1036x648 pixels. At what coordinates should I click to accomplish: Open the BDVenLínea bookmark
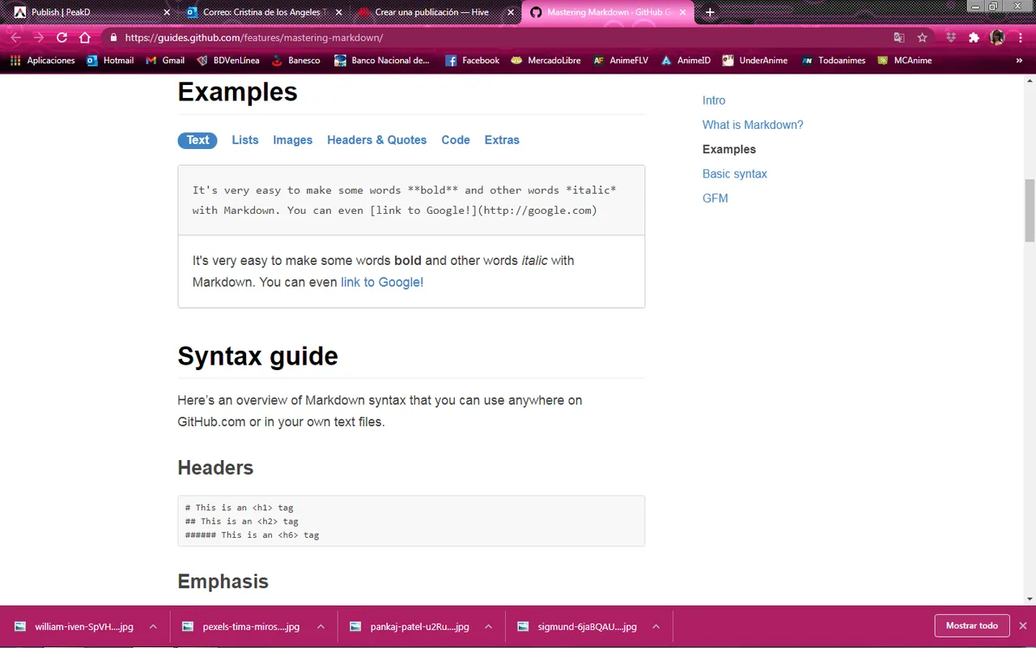coord(227,60)
